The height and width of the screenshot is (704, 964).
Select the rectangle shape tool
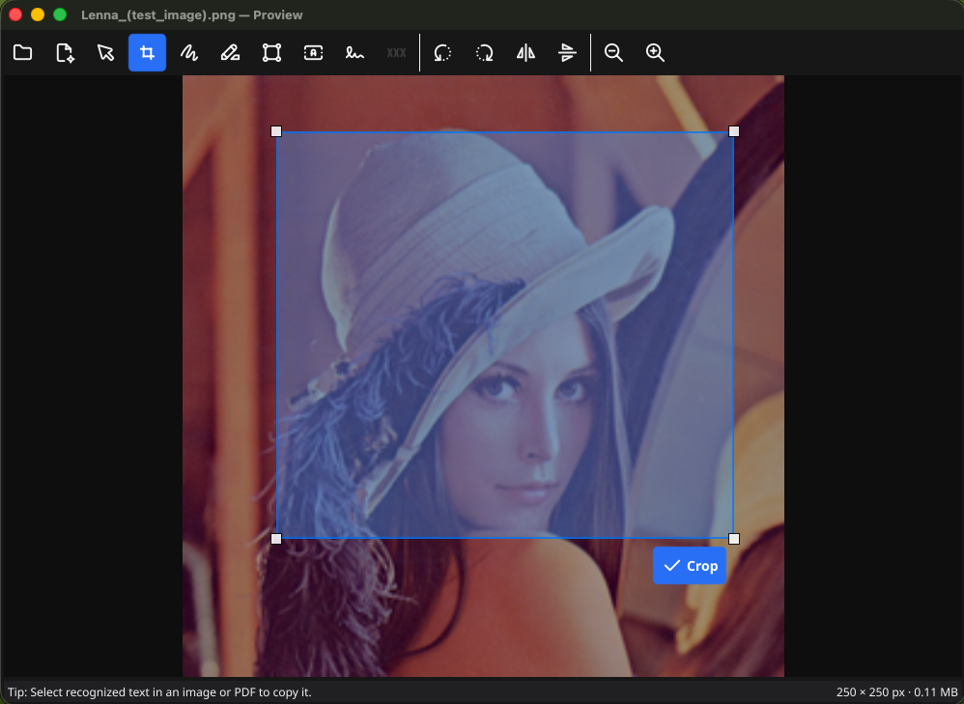pyautogui.click(x=271, y=53)
